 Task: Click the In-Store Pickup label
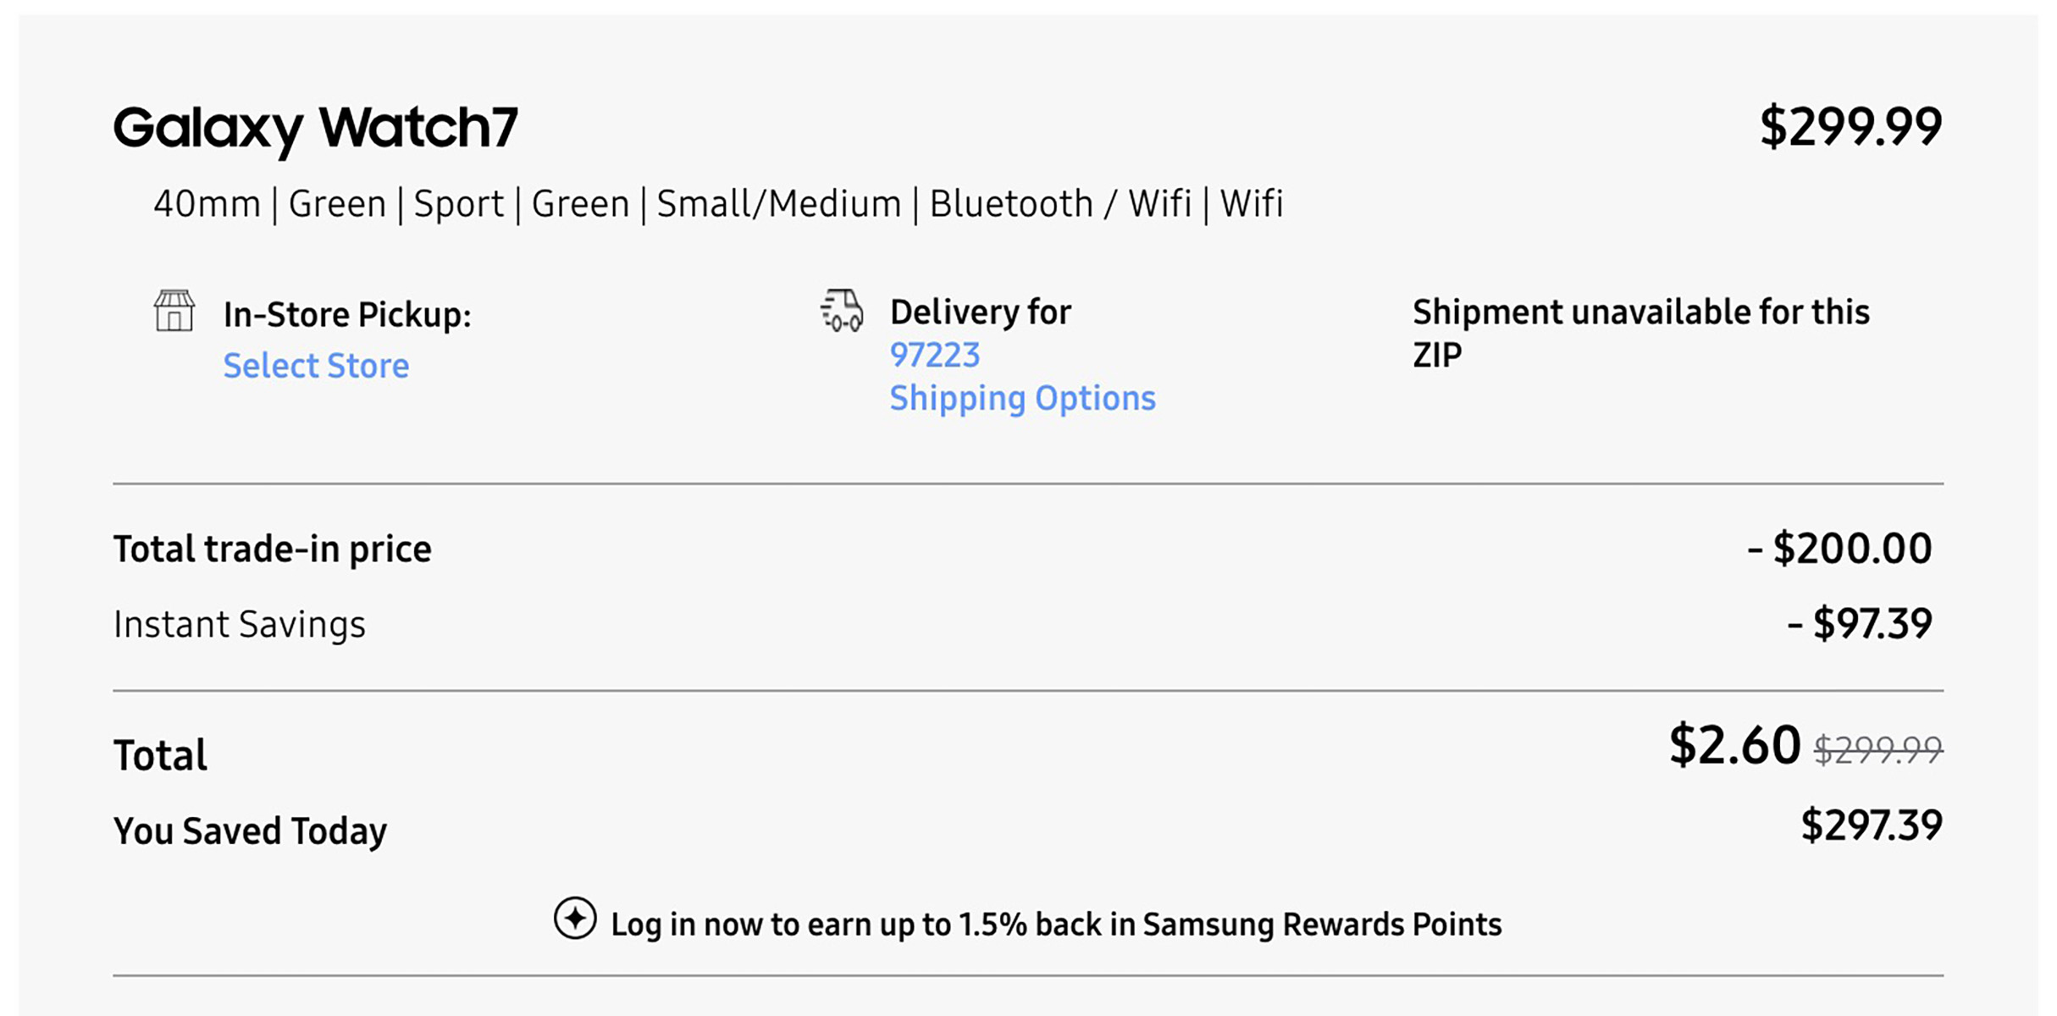[x=347, y=315]
